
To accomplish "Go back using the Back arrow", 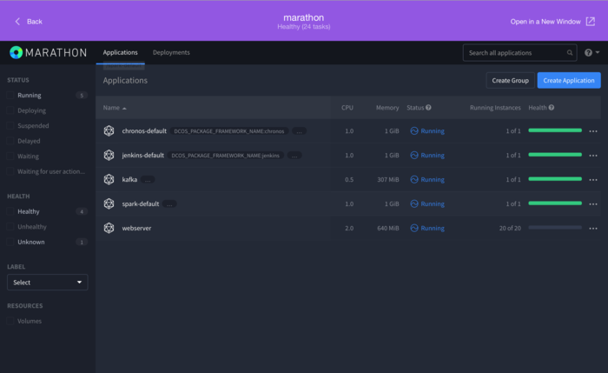I will click(17, 22).
